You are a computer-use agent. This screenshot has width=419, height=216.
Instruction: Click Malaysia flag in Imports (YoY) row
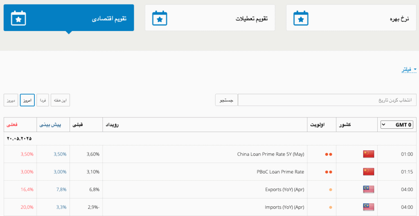click(369, 207)
